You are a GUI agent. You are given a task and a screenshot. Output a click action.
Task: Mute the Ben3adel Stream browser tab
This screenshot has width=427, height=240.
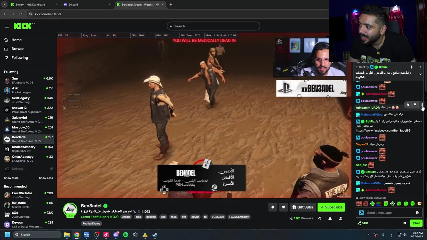pos(157,5)
